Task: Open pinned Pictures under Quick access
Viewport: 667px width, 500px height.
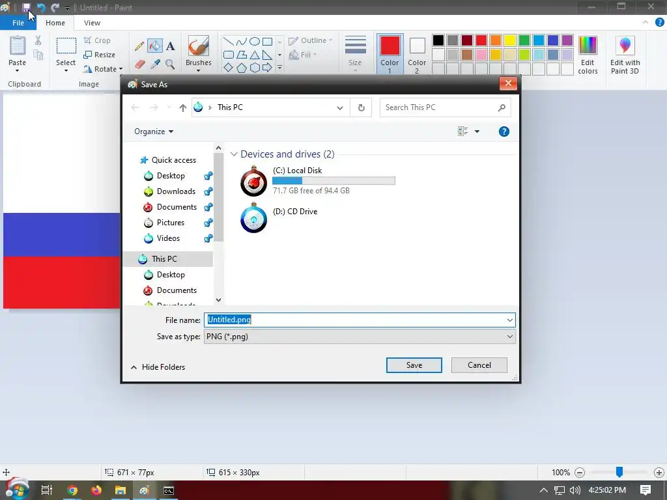Action: click(171, 223)
